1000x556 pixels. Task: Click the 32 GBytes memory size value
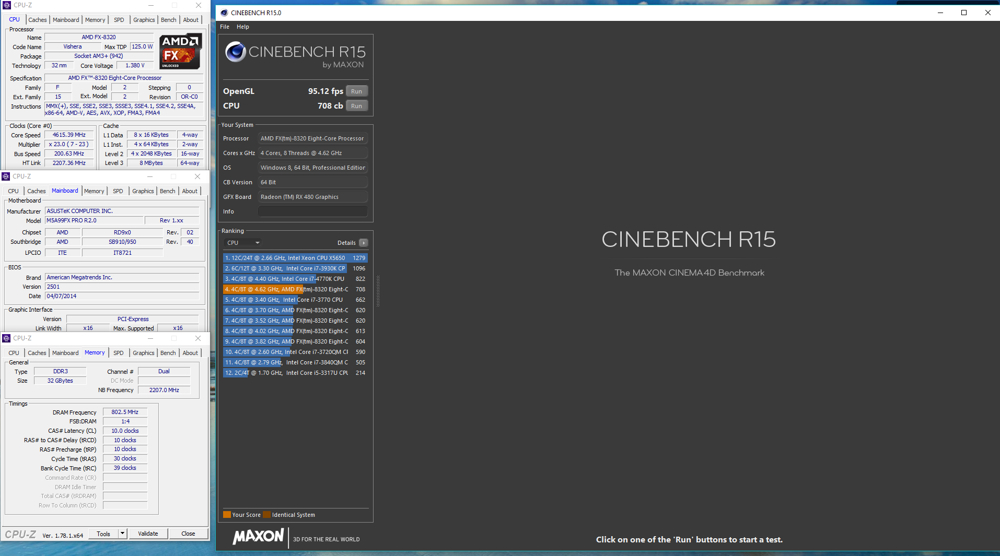point(60,381)
